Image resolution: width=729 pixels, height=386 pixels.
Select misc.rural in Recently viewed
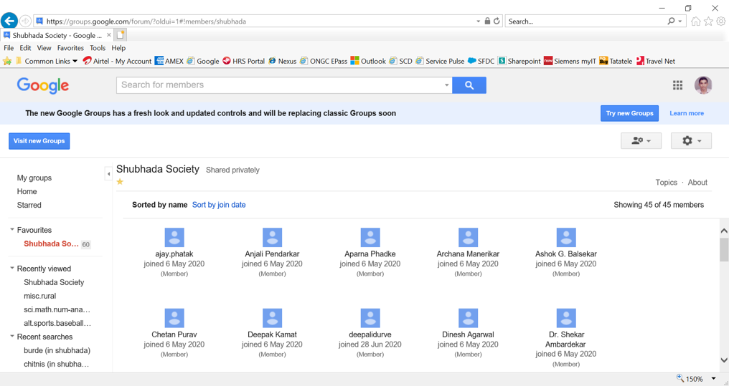pos(40,296)
